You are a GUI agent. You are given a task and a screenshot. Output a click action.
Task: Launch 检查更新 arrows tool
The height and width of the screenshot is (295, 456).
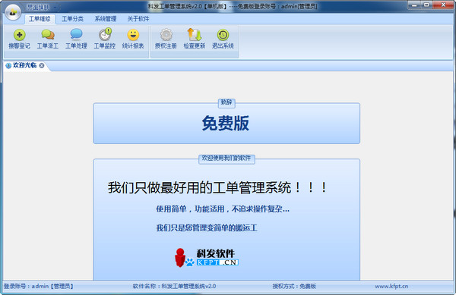[x=195, y=39]
